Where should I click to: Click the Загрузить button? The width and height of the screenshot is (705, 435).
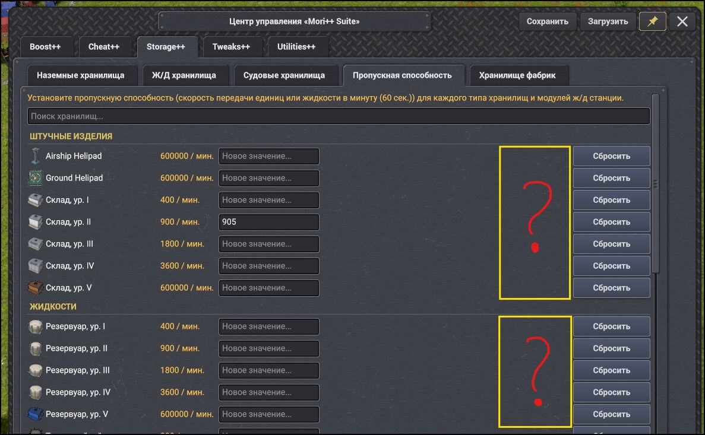click(608, 21)
